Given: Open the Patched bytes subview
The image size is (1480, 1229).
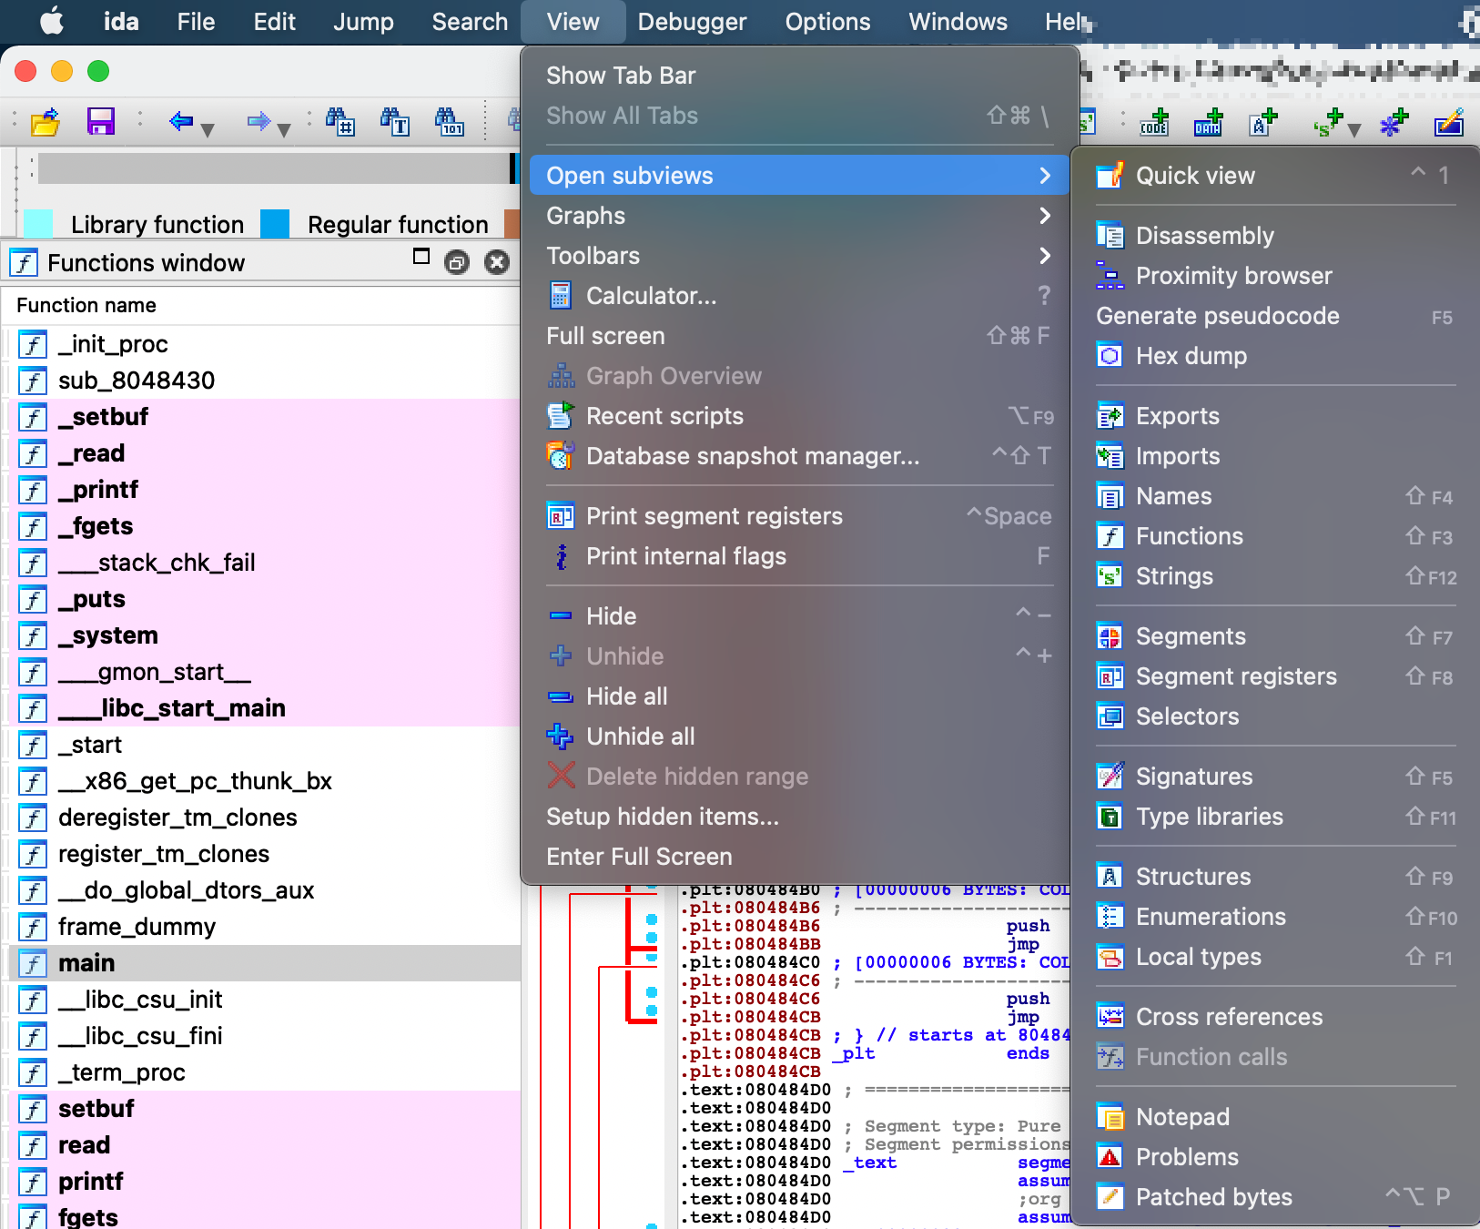Looking at the screenshot, I should click(1276, 1197).
